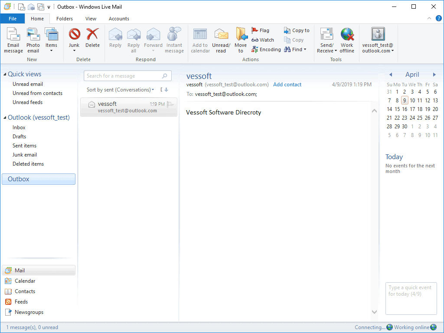Open the Deleted items folder
The height and width of the screenshot is (333, 444).
click(x=28, y=163)
